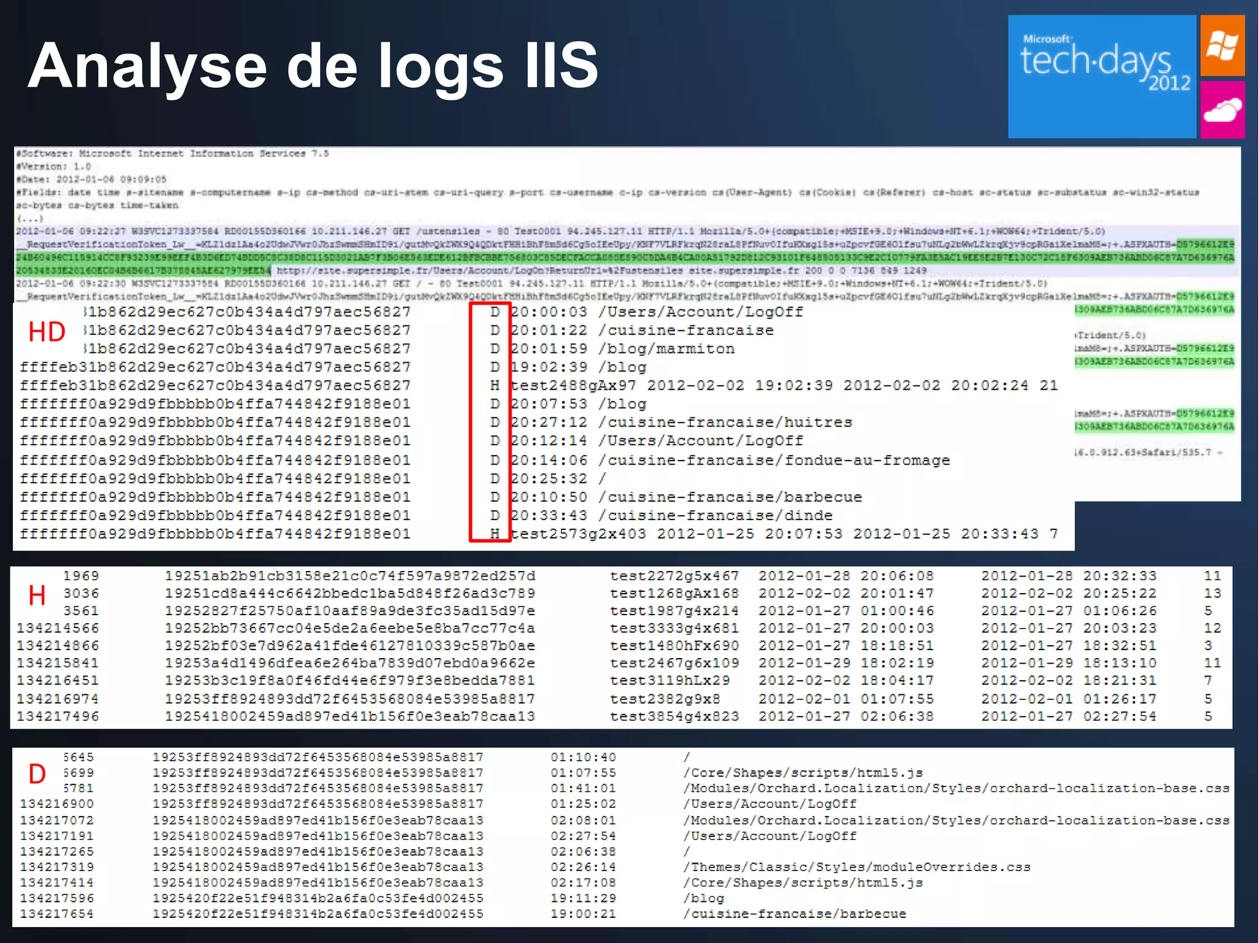Click the '/cuisine-francaise/dinde' path
This screenshot has height=943, width=1258.
716,516
